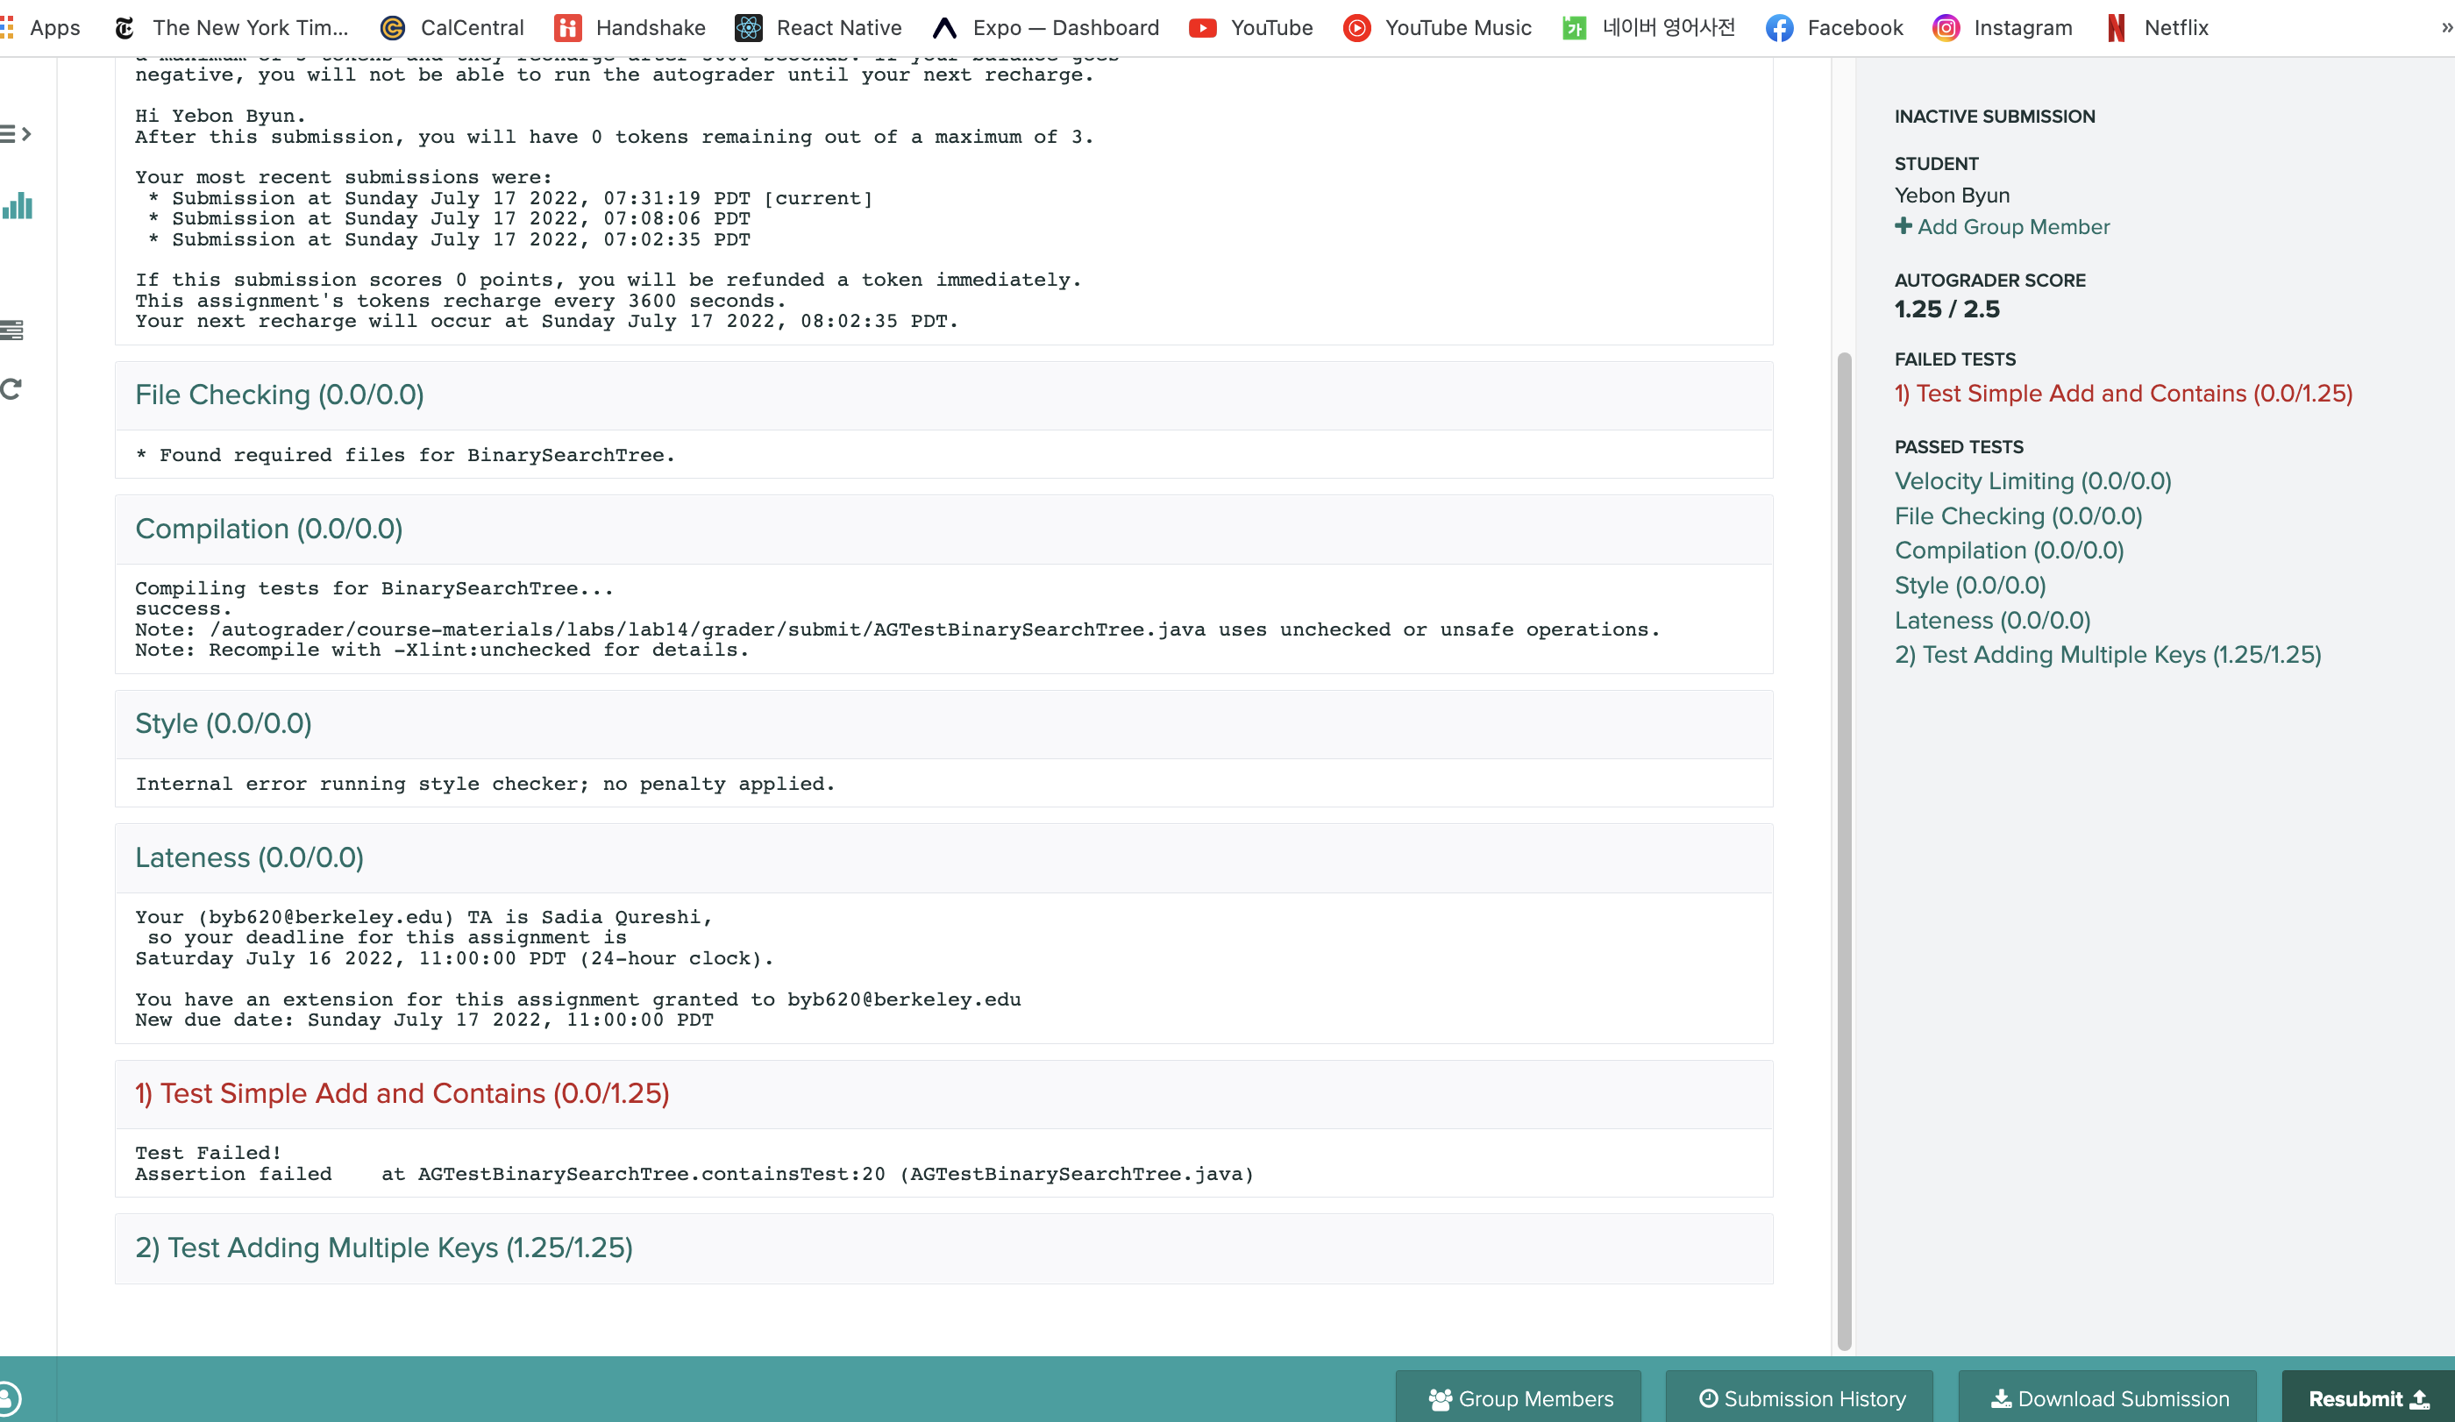Click Add Group Member link
Screen dimensions: 2455x1422
tap(2002, 226)
